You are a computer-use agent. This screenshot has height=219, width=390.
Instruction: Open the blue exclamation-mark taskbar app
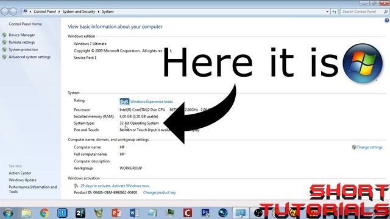click(62, 213)
